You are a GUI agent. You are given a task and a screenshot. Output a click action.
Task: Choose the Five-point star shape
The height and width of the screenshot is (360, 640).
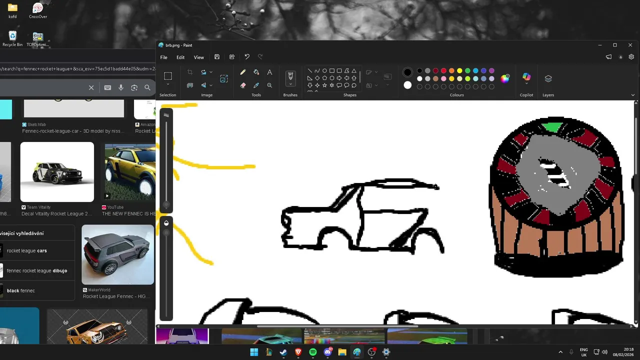pyautogui.click(x=324, y=85)
